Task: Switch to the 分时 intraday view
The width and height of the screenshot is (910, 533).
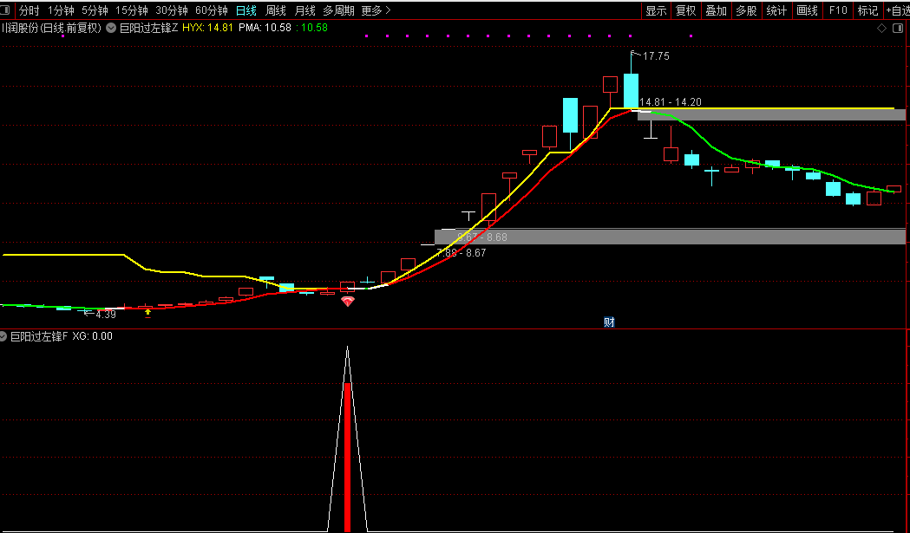Action: [x=29, y=10]
